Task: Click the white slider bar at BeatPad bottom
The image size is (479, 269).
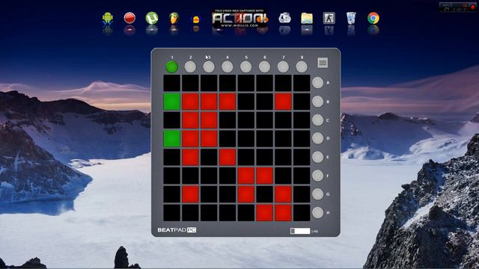Action: coord(300,231)
